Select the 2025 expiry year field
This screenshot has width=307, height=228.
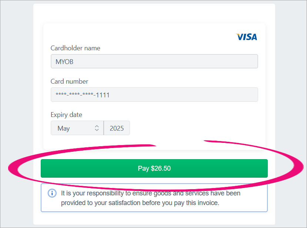tap(117, 128)
